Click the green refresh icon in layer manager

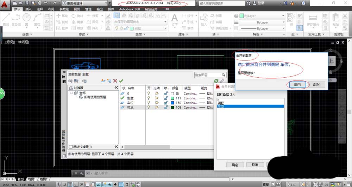point(216,81)
